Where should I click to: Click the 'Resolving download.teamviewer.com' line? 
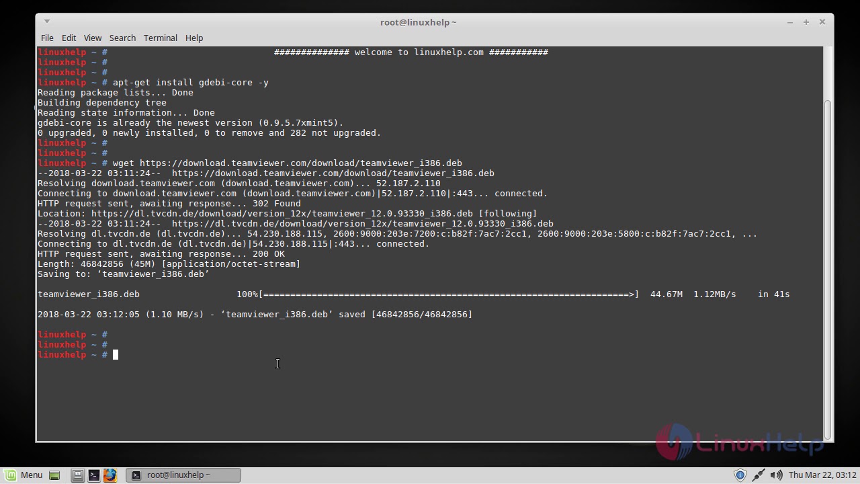[239, 184]
